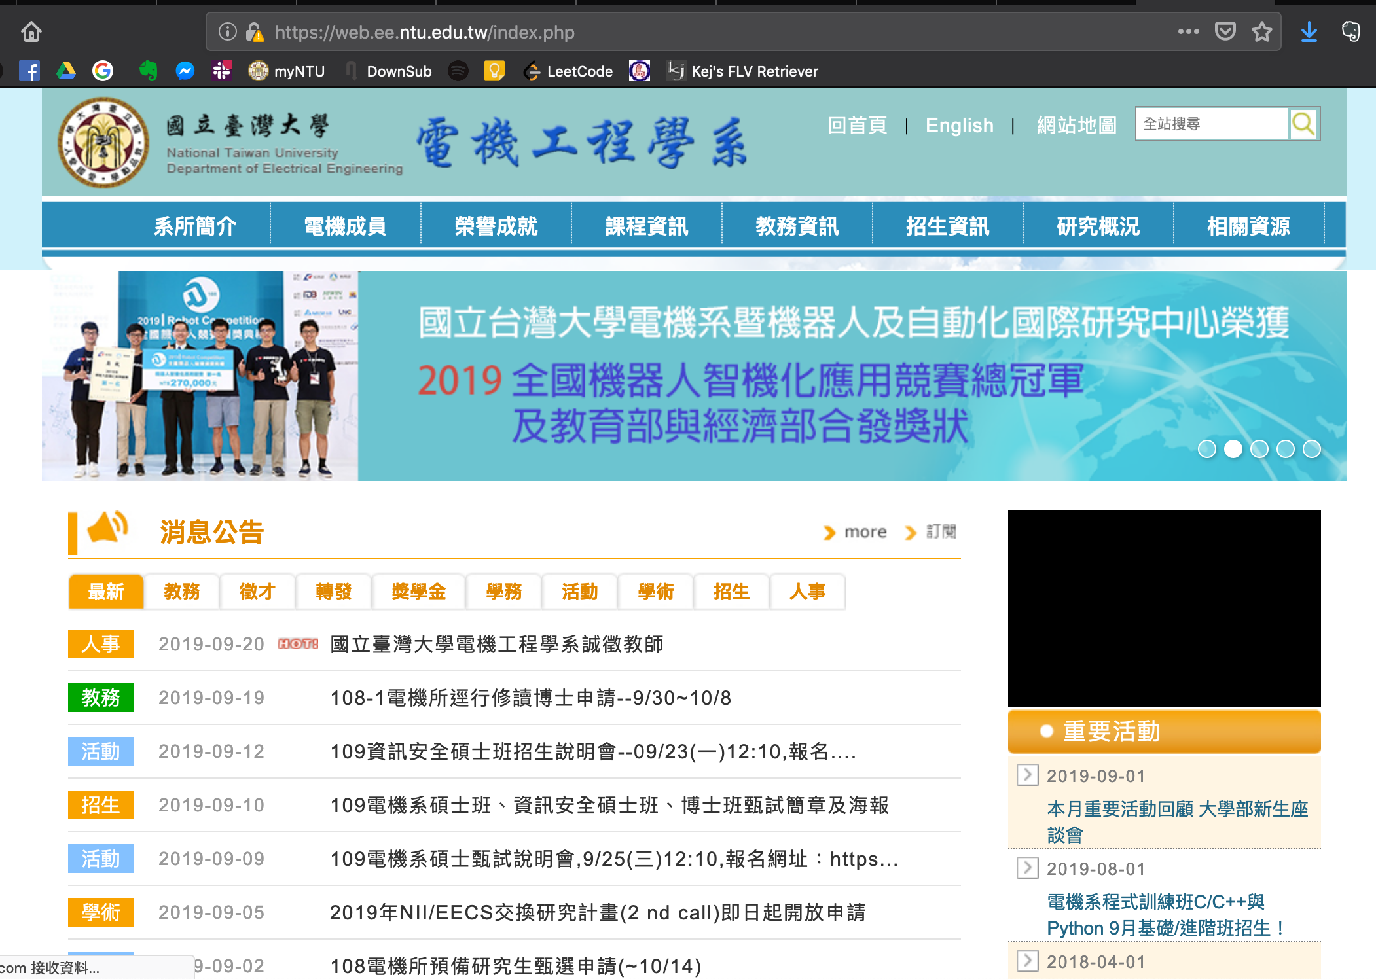Bookmark page with the star icon

tap(1261, 31)
